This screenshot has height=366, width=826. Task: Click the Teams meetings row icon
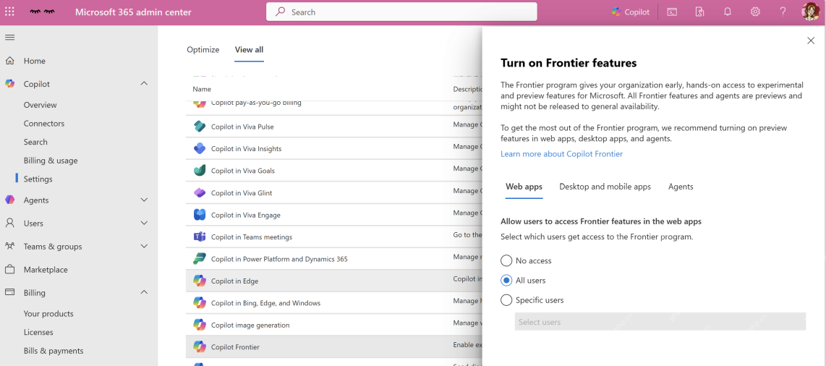(x=200, y=237)
